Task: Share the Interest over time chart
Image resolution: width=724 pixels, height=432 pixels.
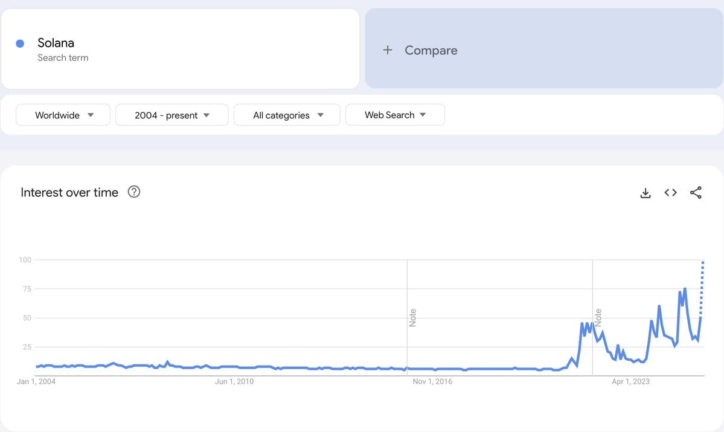Action: coord(696,192)
